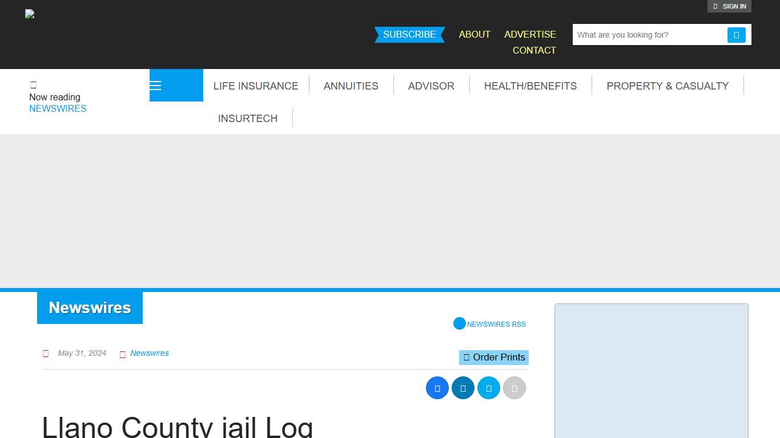Image resolution: width=780 pixels, height=438 pixels.
Task: Open the LIFE INSURANCE menu
Action: tap(256, 86)
